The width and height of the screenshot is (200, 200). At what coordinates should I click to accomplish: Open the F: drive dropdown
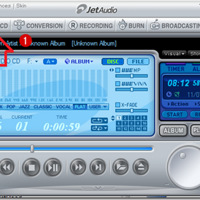point(32,61)
